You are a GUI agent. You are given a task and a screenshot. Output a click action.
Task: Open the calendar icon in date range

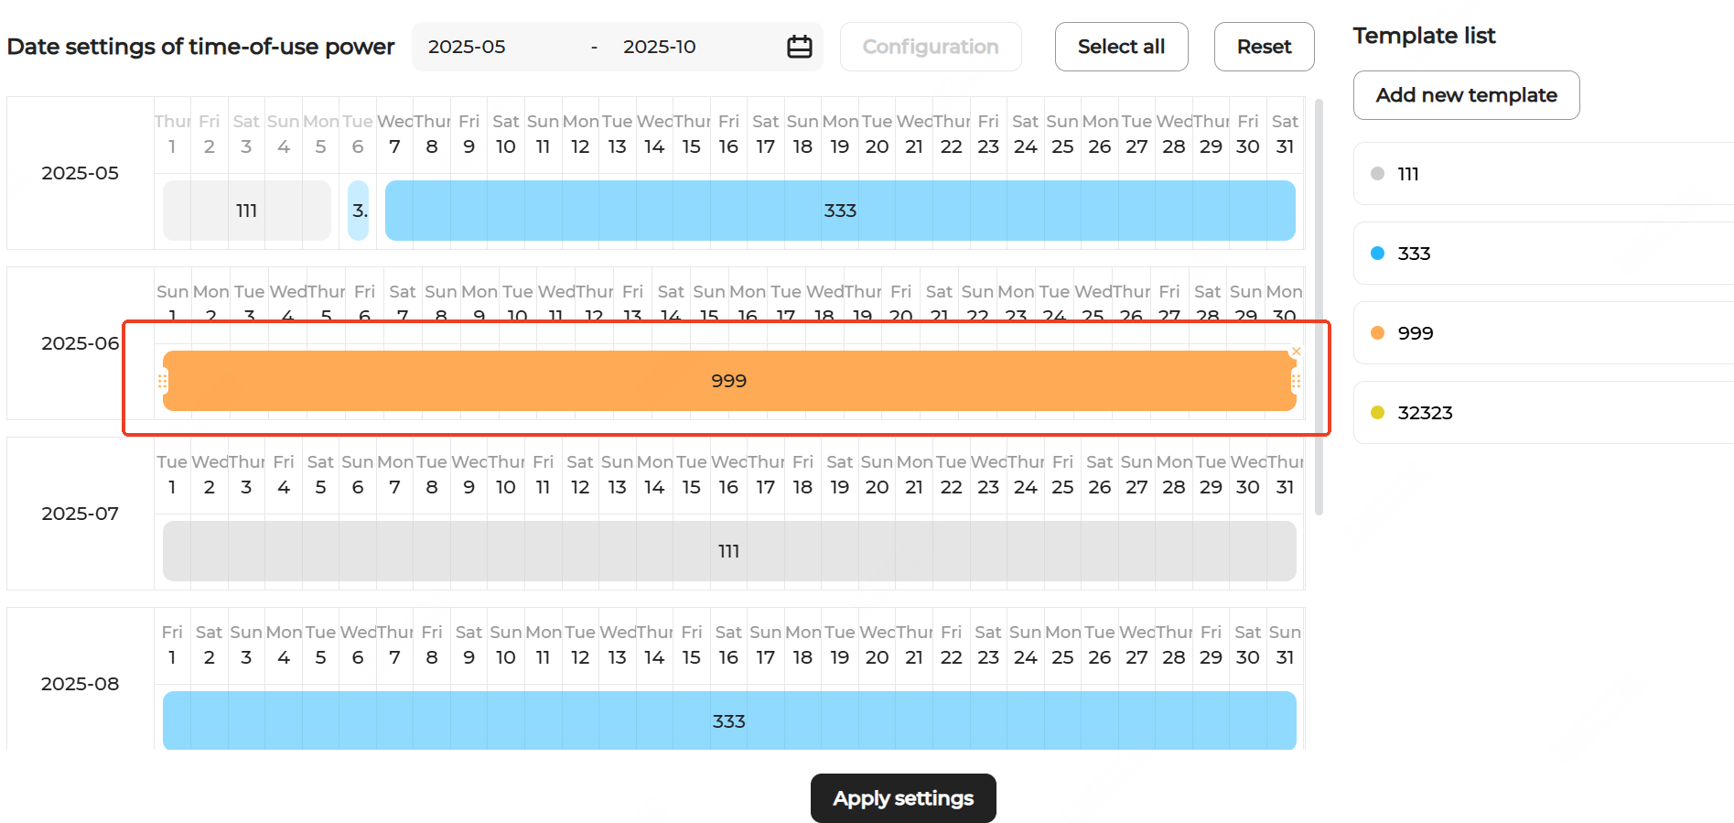pyautogui.click(x=799, y=47)
